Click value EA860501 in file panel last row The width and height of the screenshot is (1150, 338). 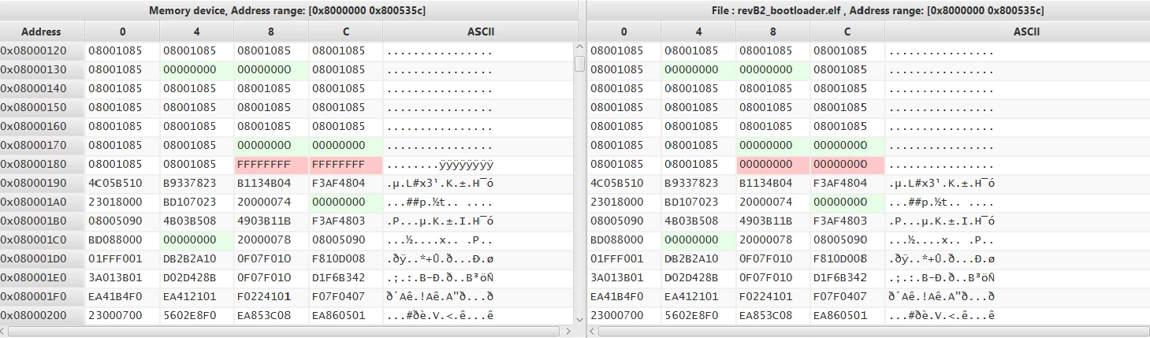click(839, 316)
